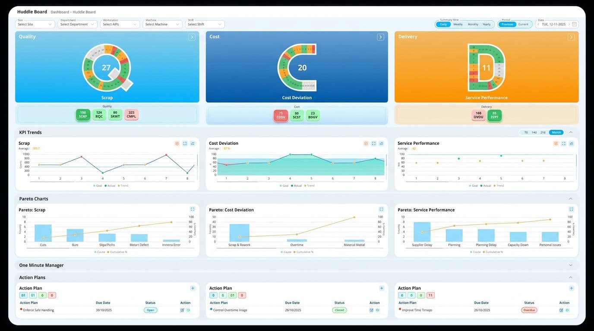Select the 85 delivery KPI chip
The image size is (594, 331).
494,115
